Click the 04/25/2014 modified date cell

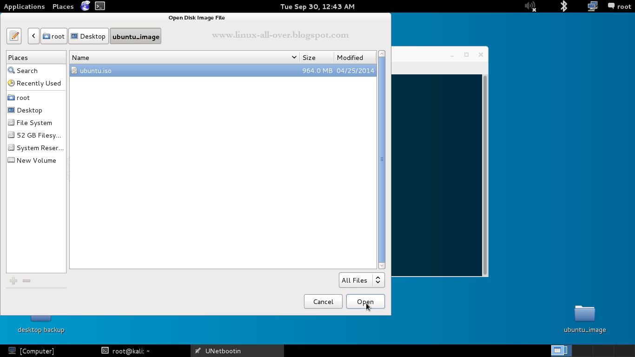pos(355,71)
